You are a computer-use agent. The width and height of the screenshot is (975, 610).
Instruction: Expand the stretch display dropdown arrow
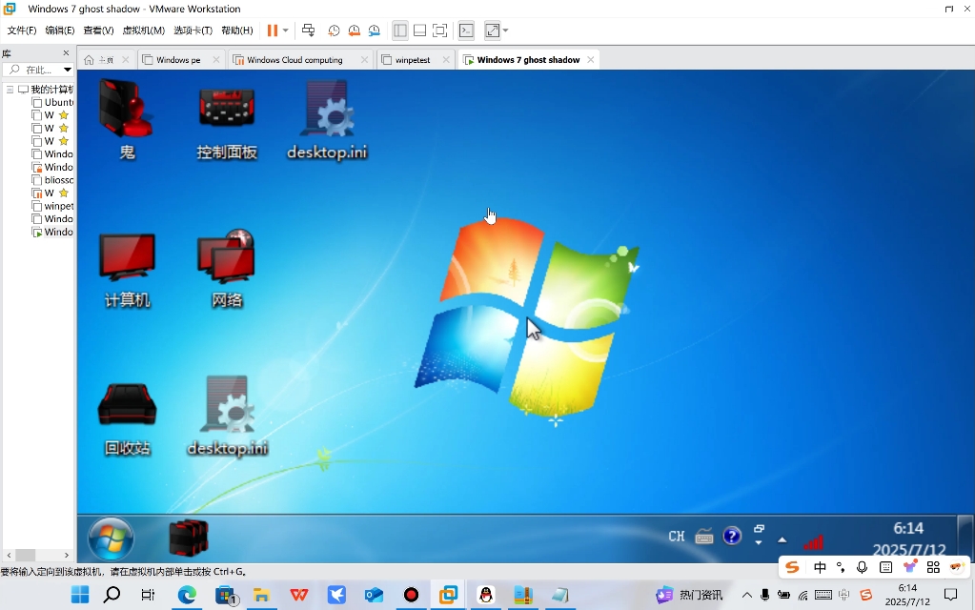(505, 30)
